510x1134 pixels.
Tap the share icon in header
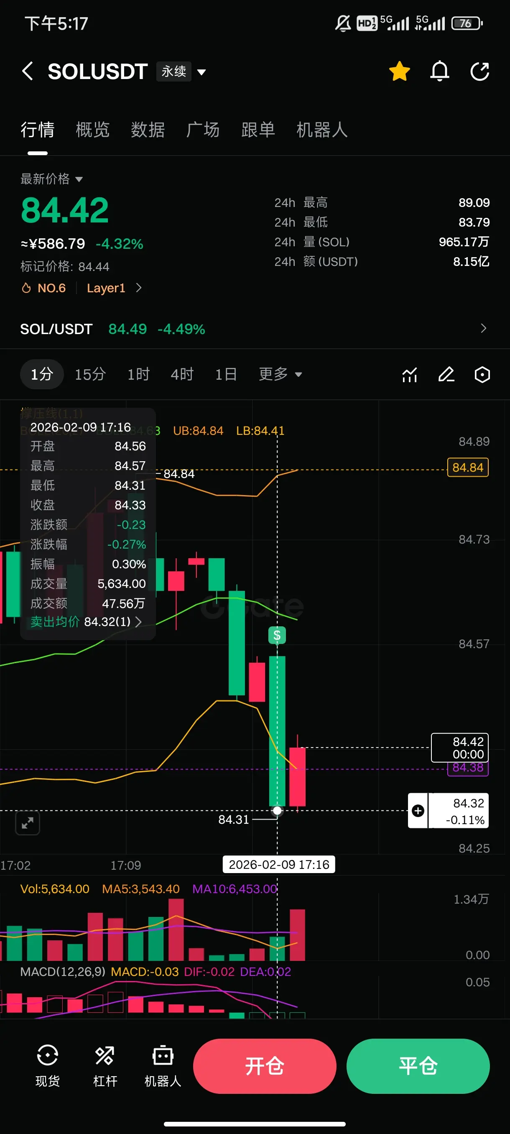(x=479, y=72)
